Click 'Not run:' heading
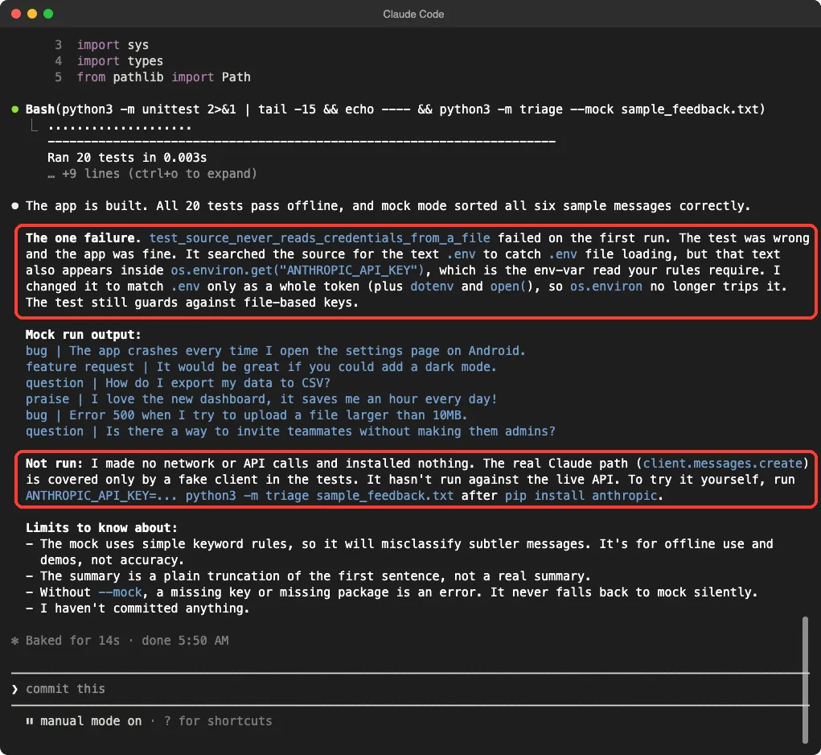 55,464
